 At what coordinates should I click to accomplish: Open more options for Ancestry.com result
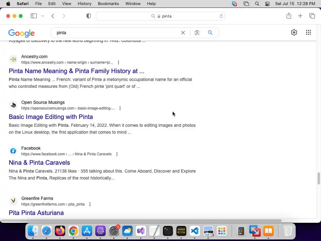point(118,62)
